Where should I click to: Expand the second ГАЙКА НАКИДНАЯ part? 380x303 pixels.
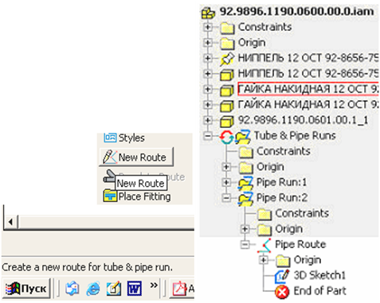tap(208, 105)
